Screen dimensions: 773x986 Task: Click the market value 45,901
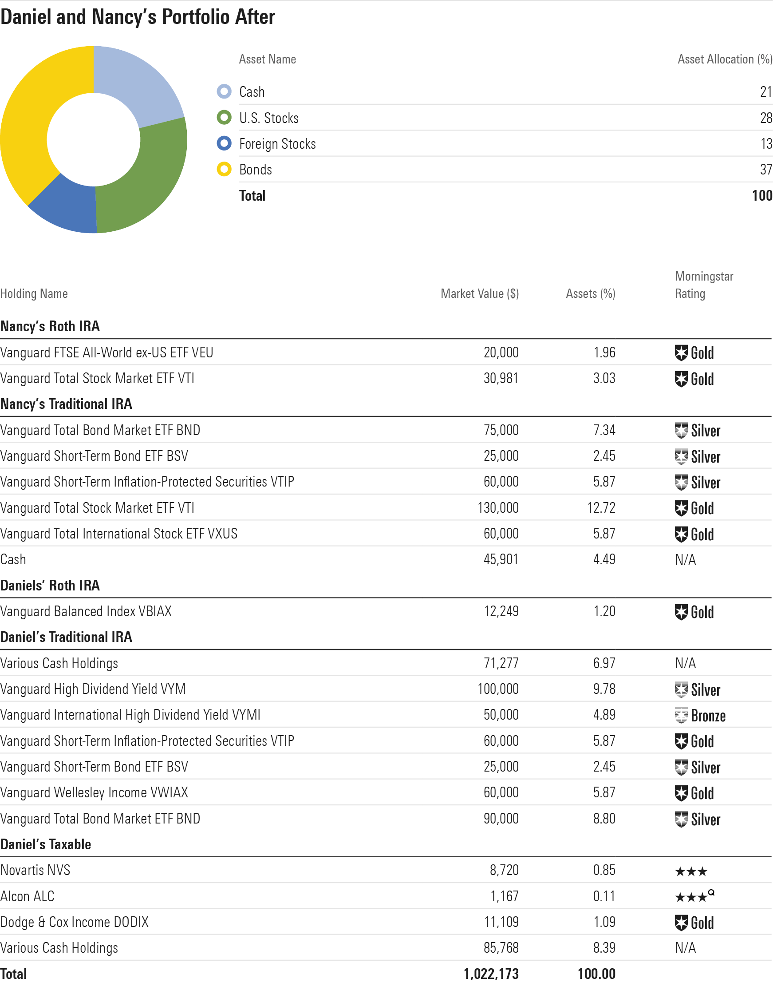pos(501,560)
